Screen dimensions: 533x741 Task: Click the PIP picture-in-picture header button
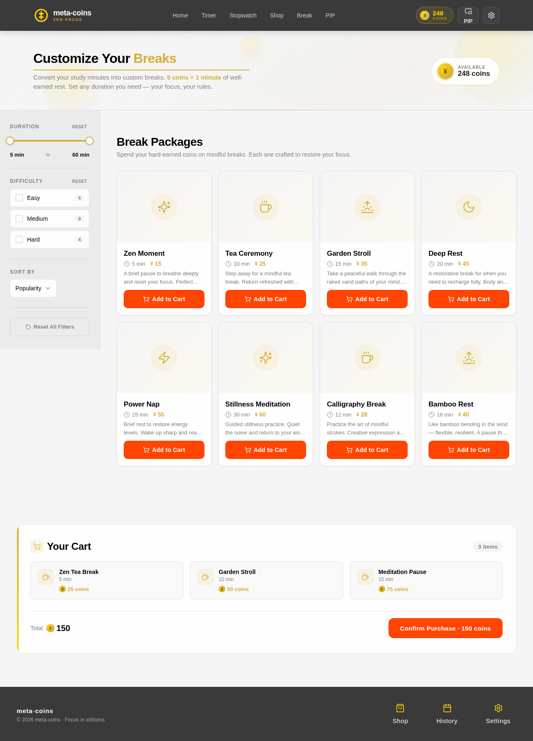point(468,15)
